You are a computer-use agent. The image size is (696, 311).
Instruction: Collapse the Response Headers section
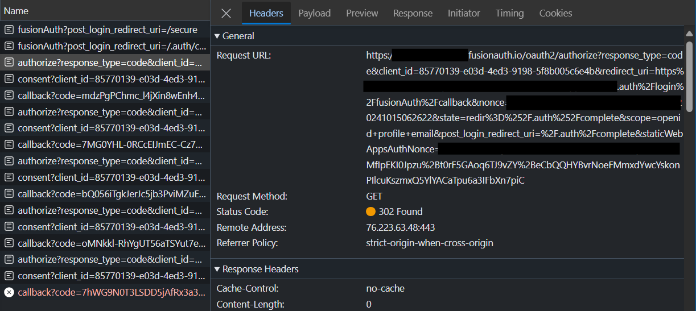pos(217,269)
